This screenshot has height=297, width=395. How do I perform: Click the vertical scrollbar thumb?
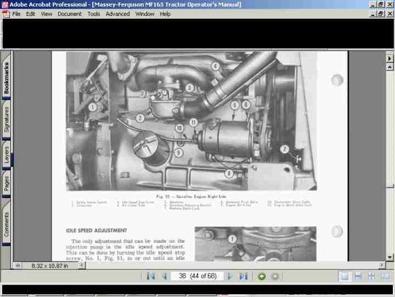click(389, 186)
